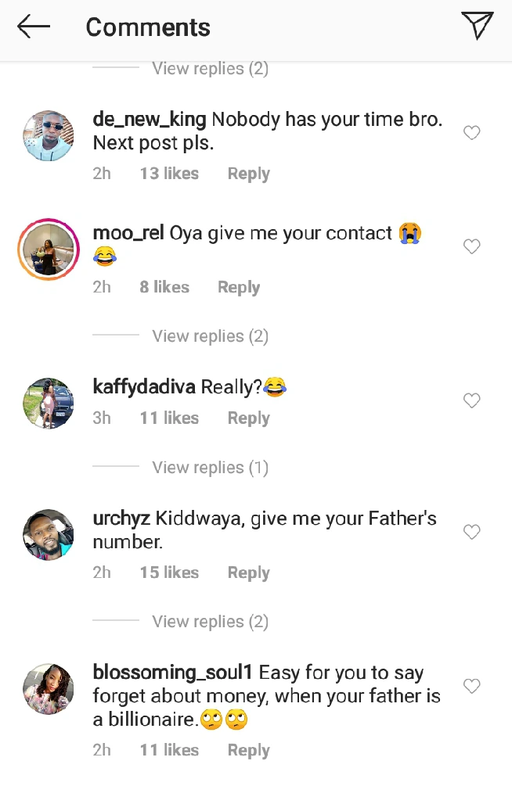Expand replies under urchyz's comment
Viewport: 512px width, 786px height.
coord(210,622)
